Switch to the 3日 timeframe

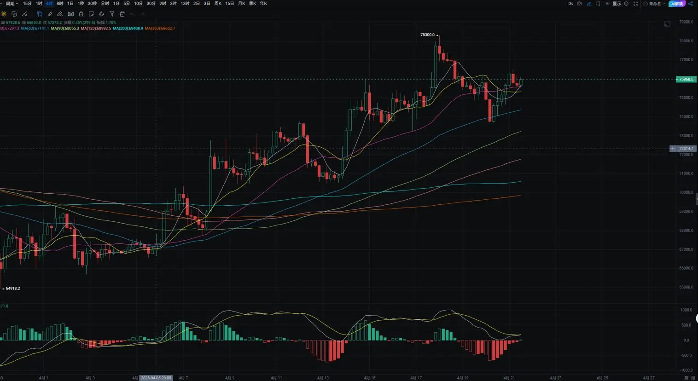coord(207,4)
